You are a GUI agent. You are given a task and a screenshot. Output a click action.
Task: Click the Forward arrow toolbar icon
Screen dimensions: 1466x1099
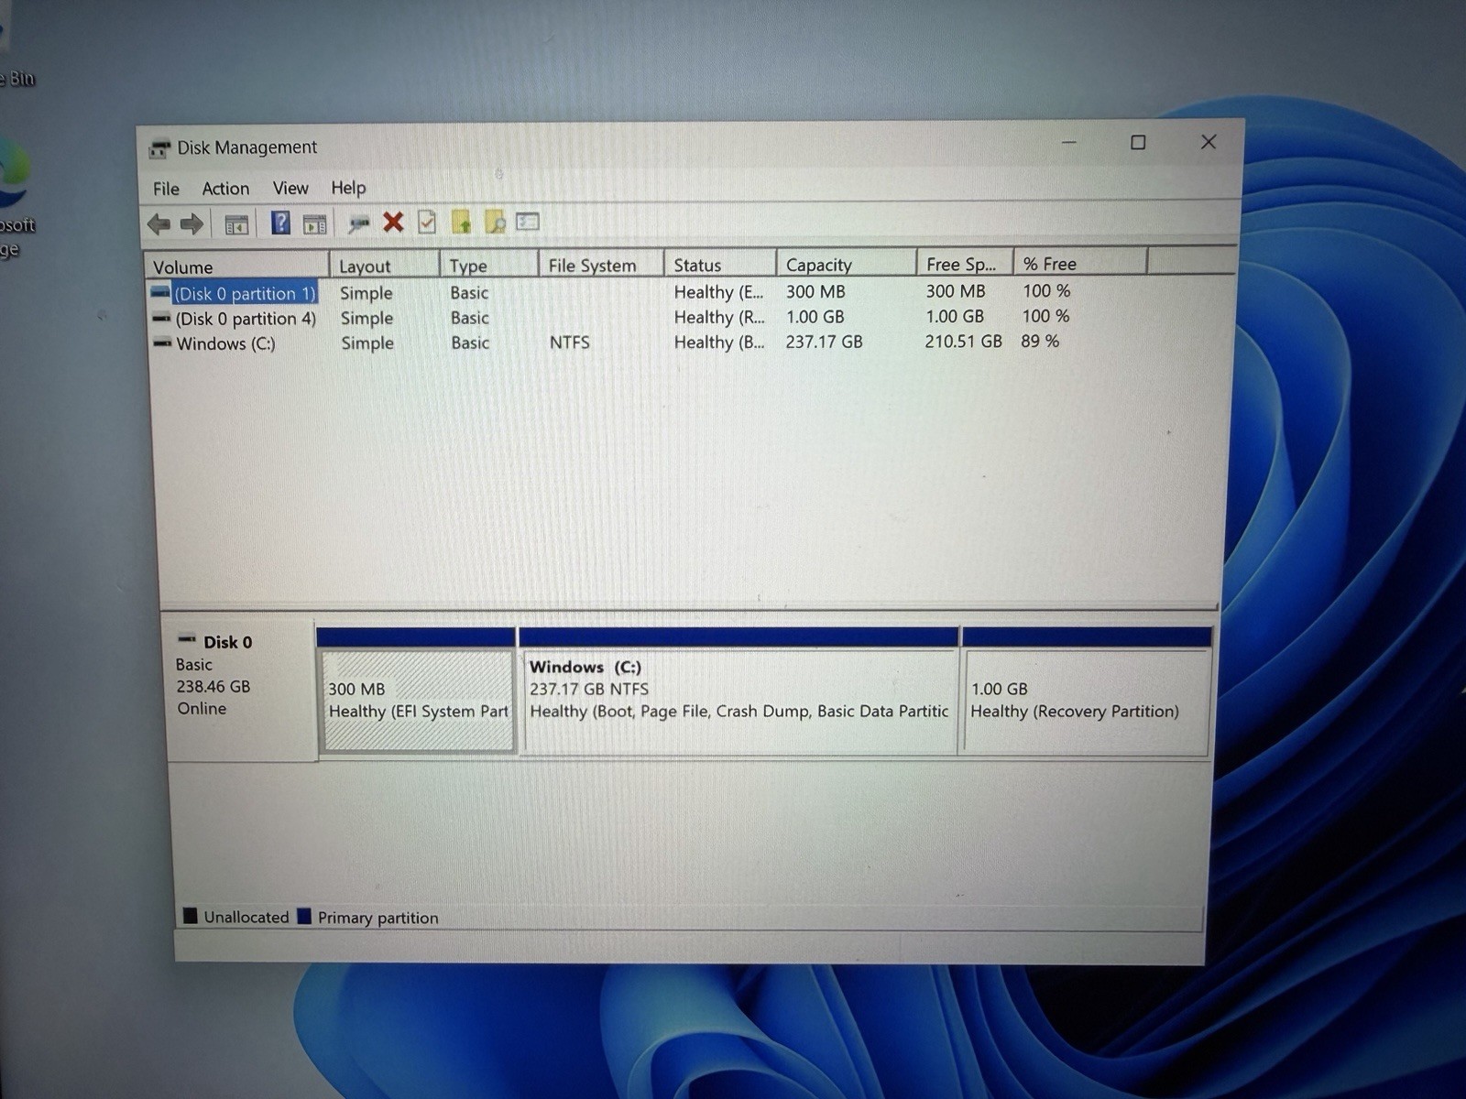click(x=191, y=224)
